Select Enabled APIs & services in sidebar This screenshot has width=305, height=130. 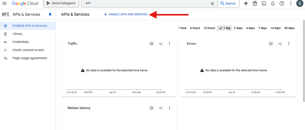tap(28, 26)
